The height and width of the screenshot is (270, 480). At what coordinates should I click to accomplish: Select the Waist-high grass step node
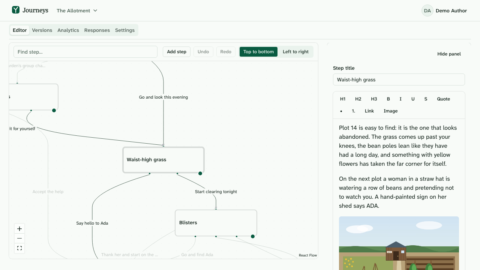[x=163, y=160]
